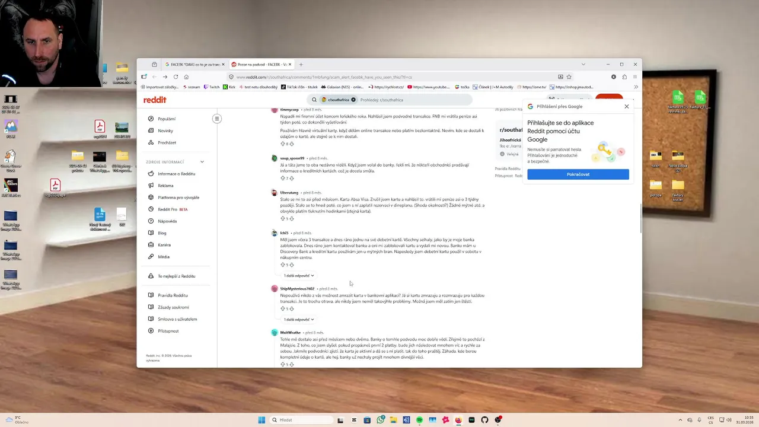Upvote the Ichi5 comment
Viewport: 759px width, 427px height.
(283, 265)
